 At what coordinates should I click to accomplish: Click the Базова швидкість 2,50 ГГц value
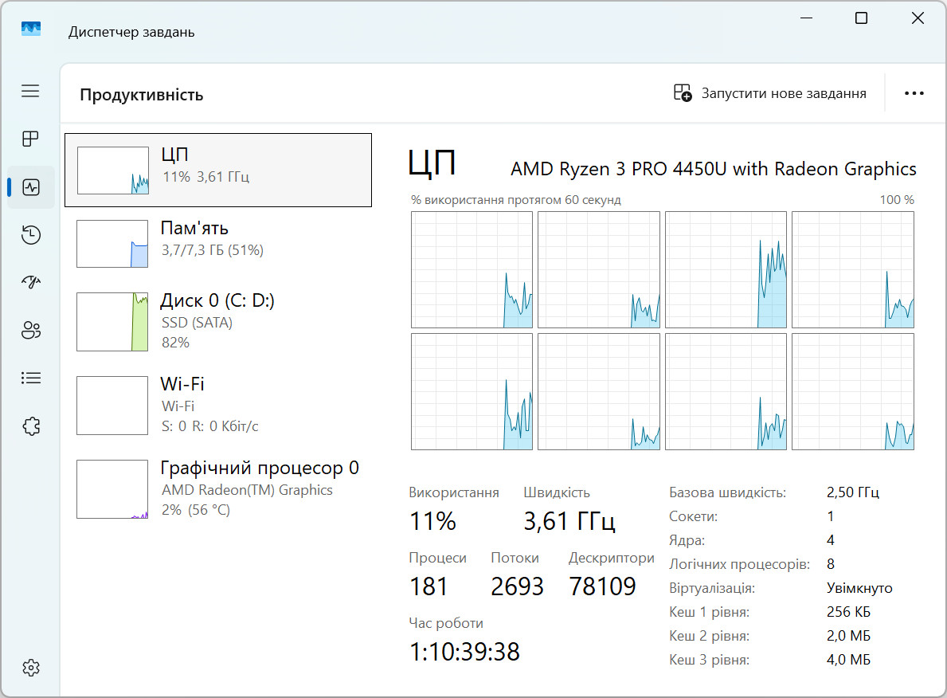point(853,492)
